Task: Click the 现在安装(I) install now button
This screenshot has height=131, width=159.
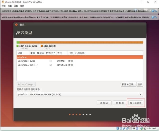Action: click(136, 103)
